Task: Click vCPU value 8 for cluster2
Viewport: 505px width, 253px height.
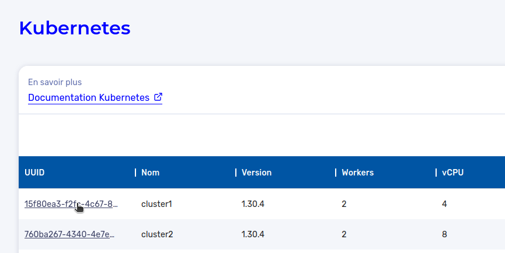Action: point(444,234)
